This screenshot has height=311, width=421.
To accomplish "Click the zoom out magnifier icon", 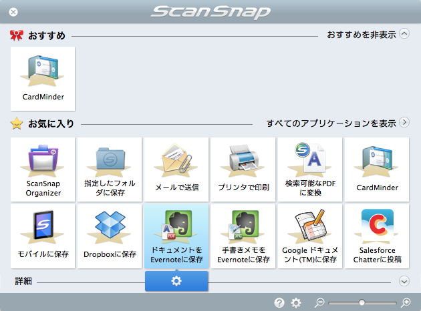I will (319, 303).
